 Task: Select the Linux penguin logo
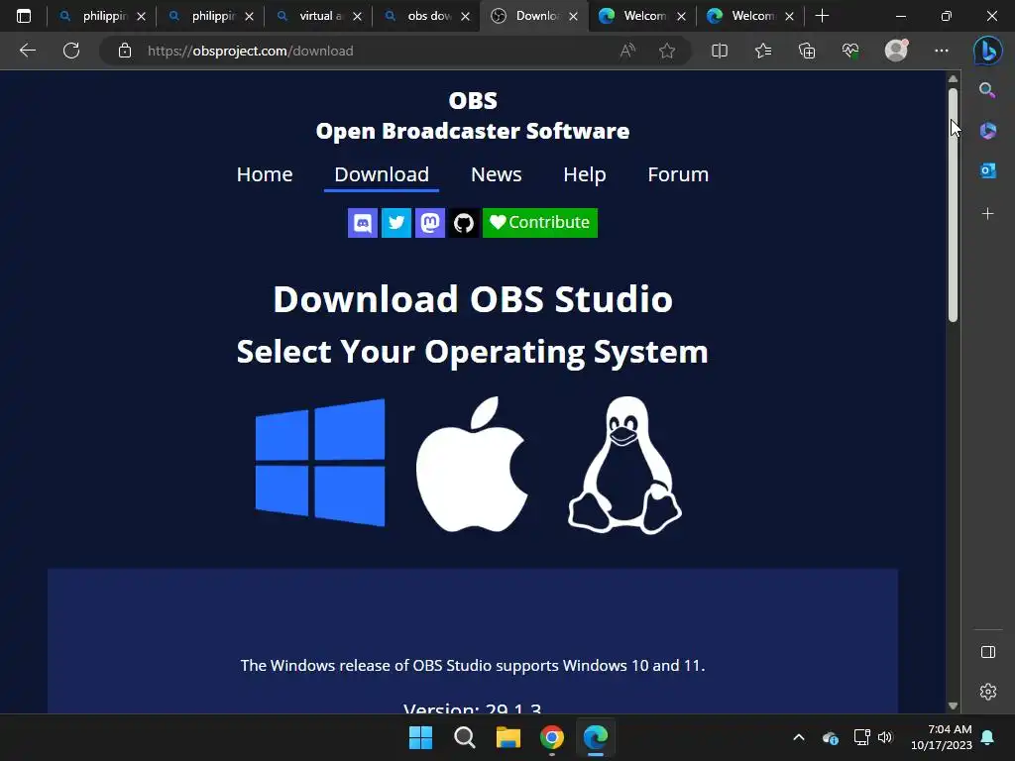624,466
